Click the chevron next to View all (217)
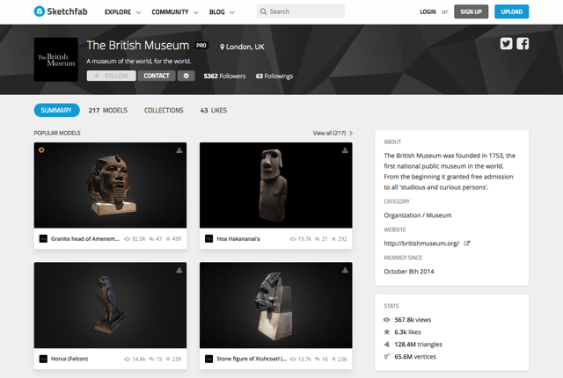 click(x=351, y=133)
